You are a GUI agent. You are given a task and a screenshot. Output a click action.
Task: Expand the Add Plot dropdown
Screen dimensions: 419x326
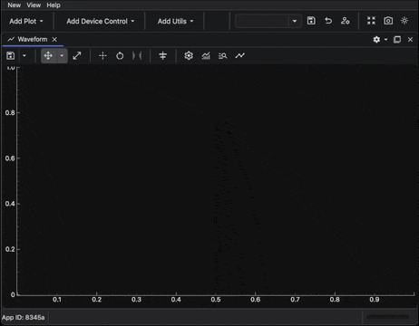26,21
